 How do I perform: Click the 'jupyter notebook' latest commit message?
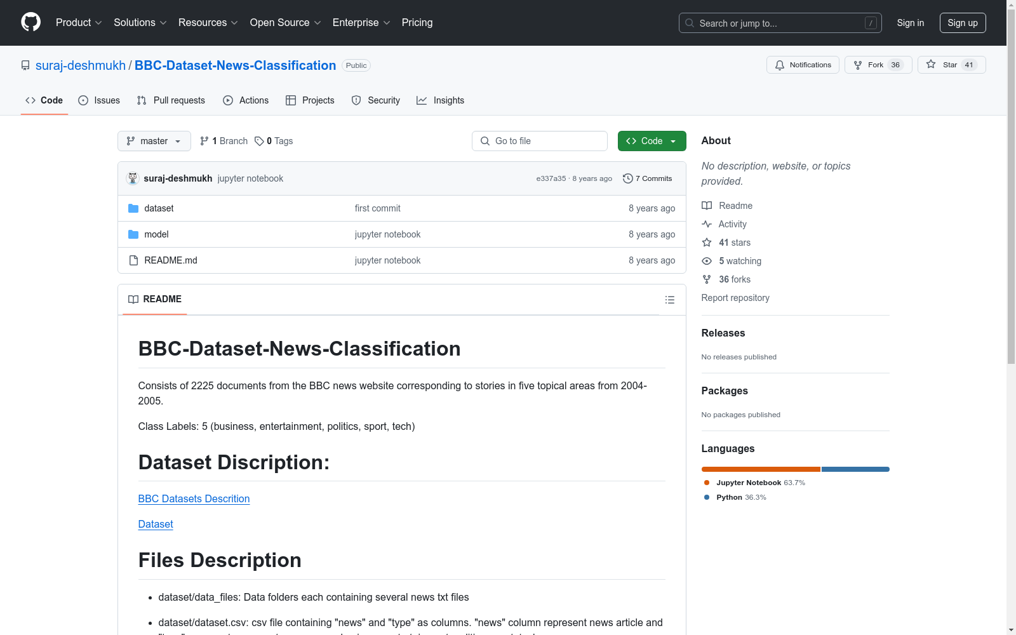pos(250,178)
